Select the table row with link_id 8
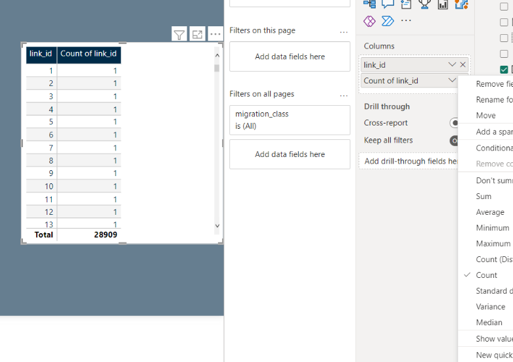The image size is (513, 362). click(74, 160)
